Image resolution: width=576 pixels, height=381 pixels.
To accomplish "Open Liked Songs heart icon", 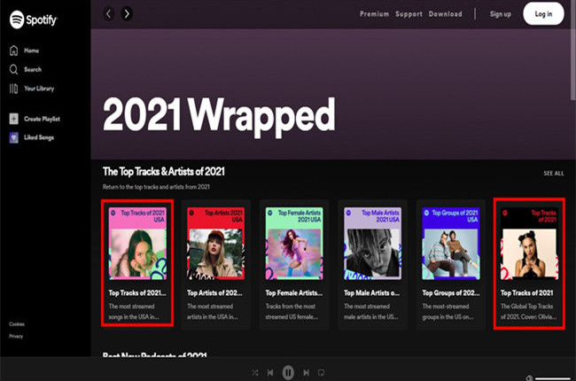I will [x=13, y=137].
